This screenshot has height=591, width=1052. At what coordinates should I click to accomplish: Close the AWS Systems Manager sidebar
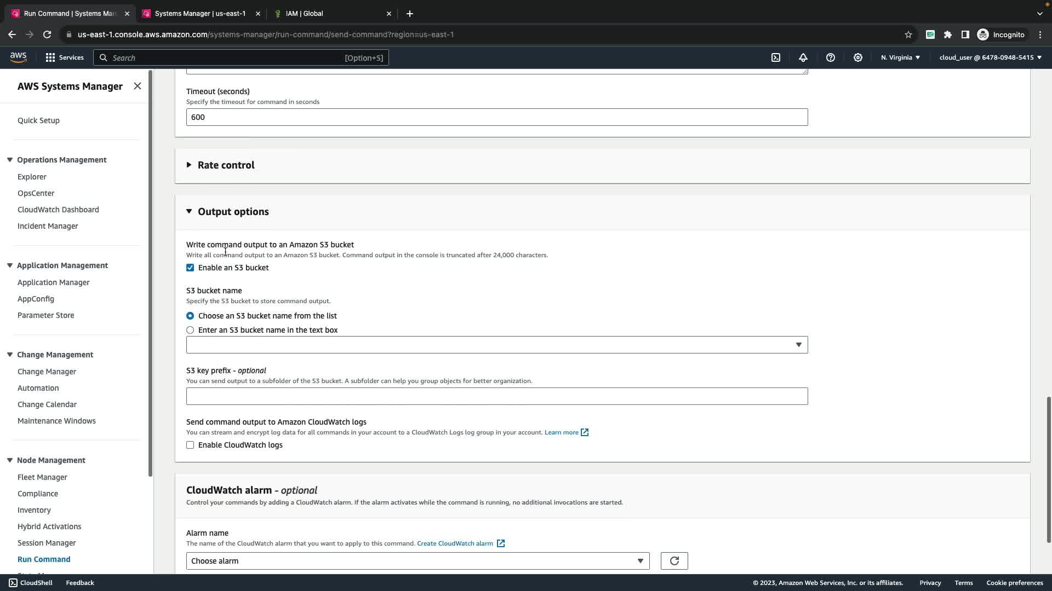[x=138, y=86]
